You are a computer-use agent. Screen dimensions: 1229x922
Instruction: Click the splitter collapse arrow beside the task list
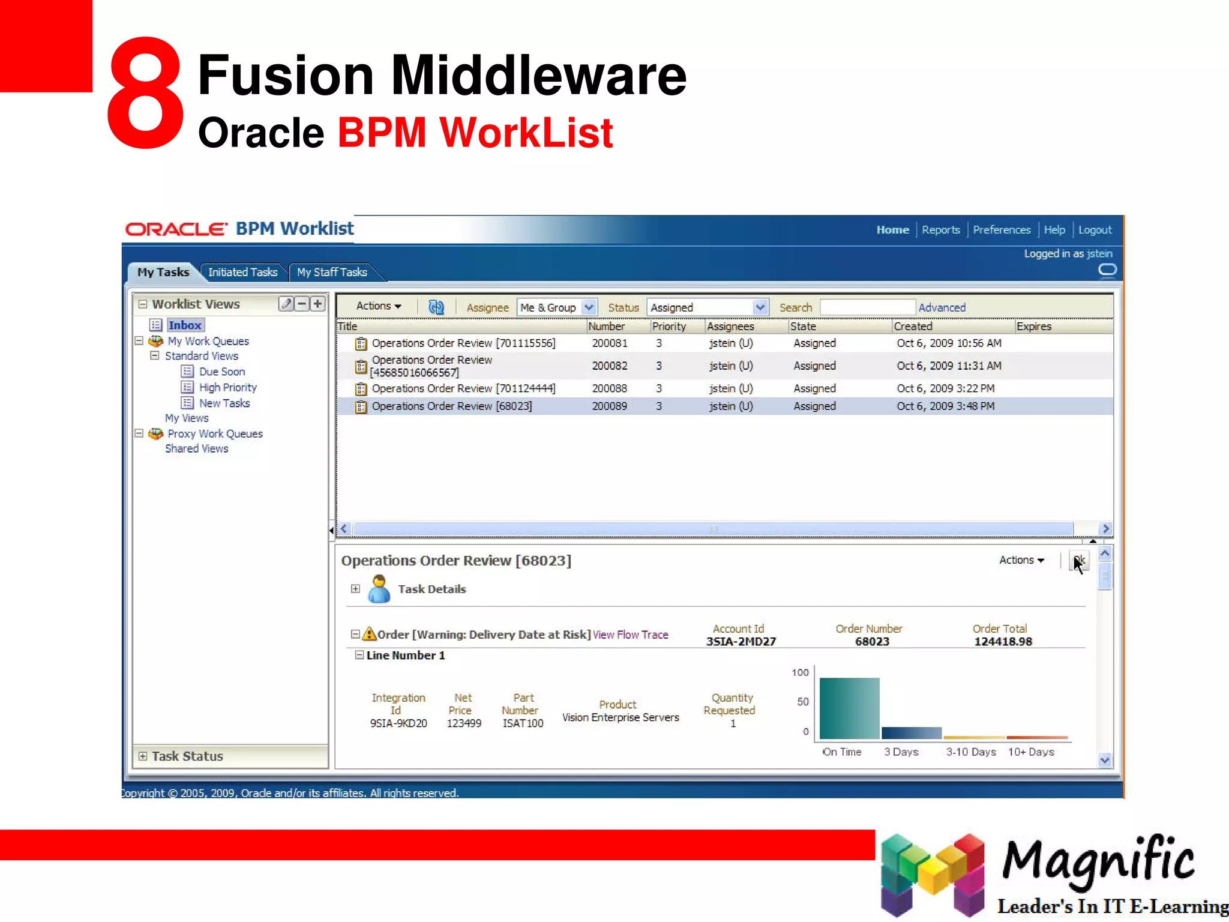tap(331, 530)
